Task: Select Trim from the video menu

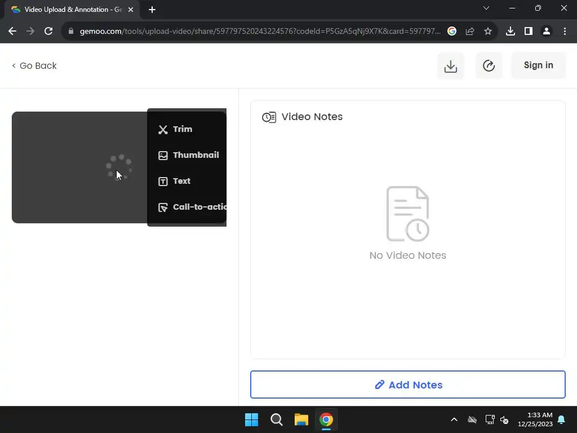Action: (175, 129)
